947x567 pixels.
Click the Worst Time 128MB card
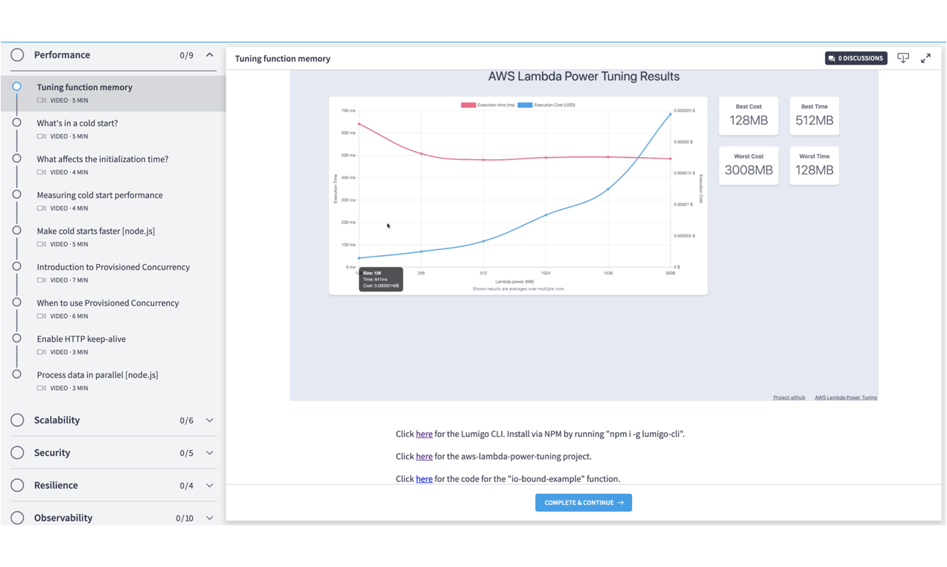pos(814,165)
